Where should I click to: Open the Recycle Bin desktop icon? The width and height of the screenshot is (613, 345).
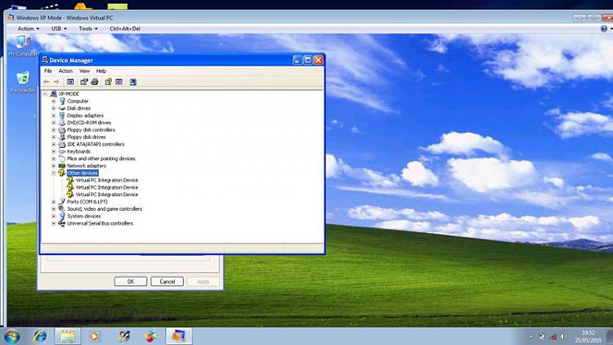23,82
